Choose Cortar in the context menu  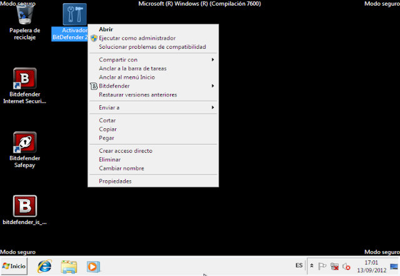tap(153, 120)
